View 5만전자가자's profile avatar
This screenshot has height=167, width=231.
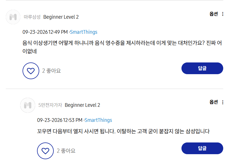pos(28,105)
